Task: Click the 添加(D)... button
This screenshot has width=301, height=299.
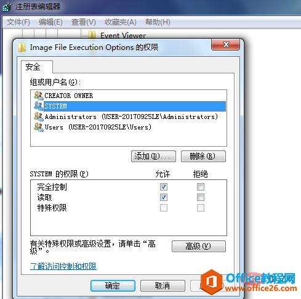Action: pos(153,157)
